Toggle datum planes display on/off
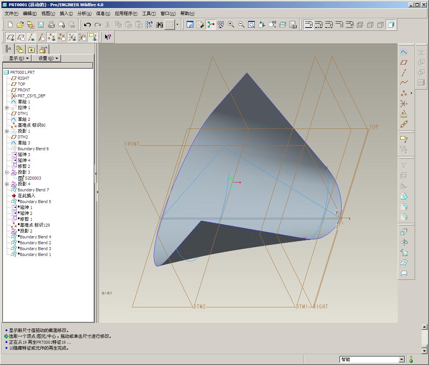This screenshot has height=365, width=429. tap(11, 37)
